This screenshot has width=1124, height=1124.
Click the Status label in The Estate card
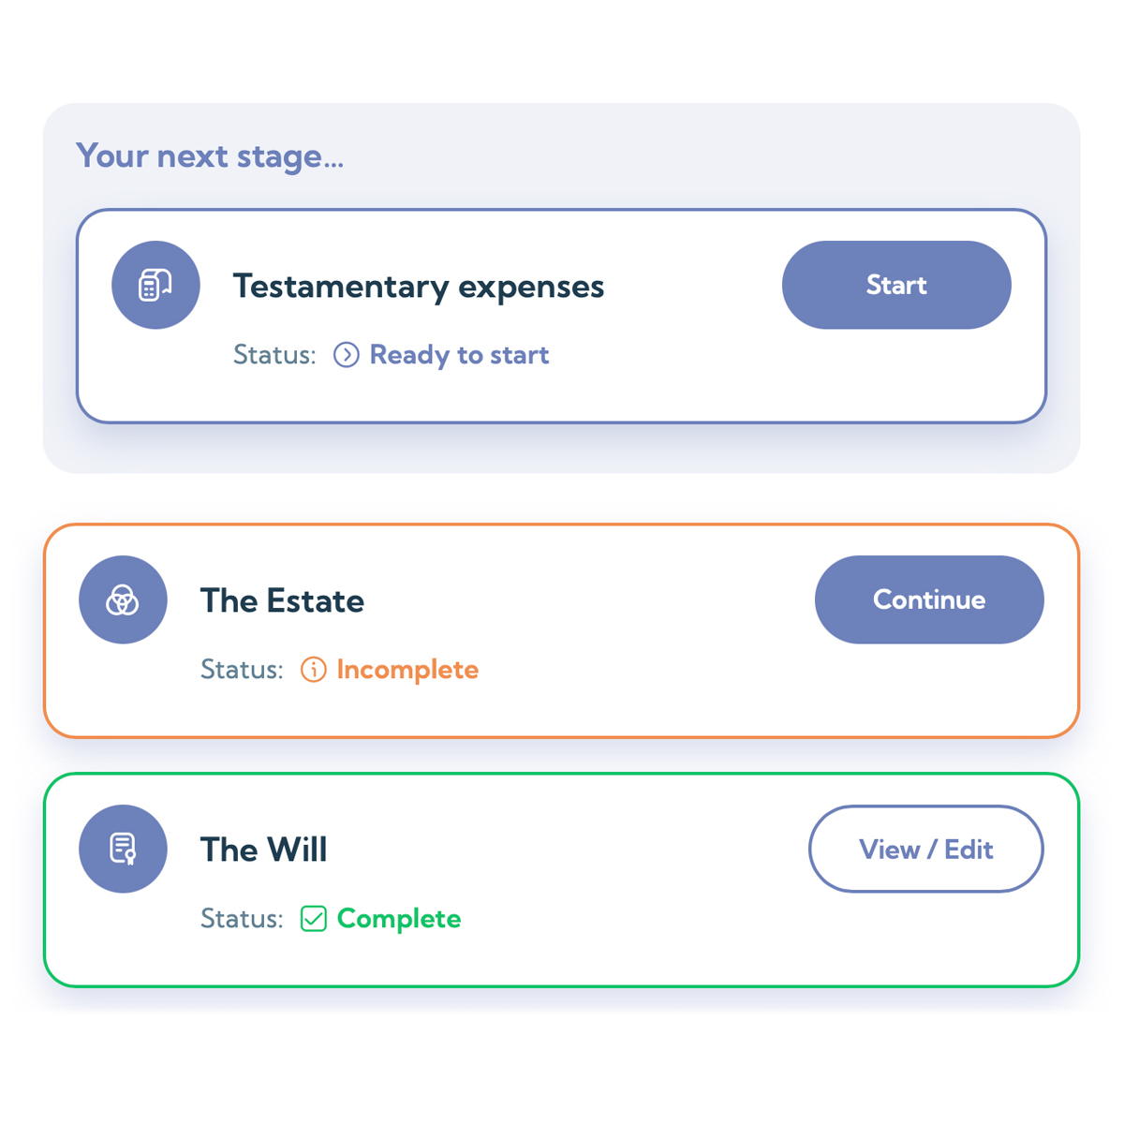pyautogui.click(x=242, y=670)
